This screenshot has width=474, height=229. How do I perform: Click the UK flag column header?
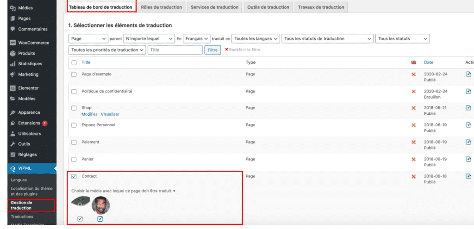[x=413, y=62]
